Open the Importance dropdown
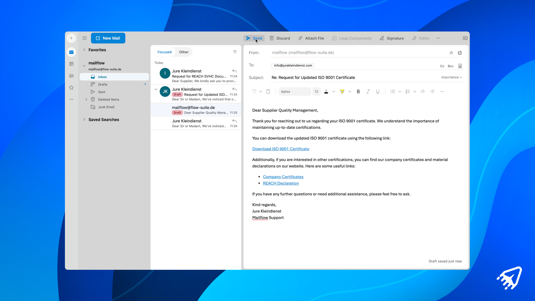The height and width of the screenshot is (301, 535). pyautogui.click(x=451, y=77)
